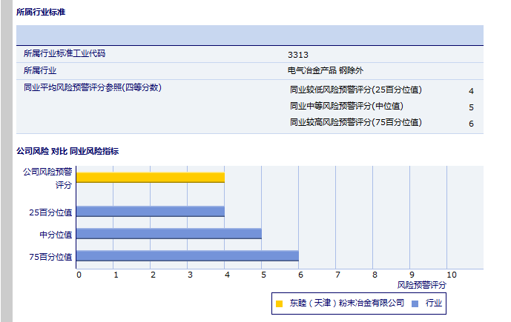Click the 东睦（天津）粉末冶金有限公司 legend label
This screenshot has width=511, height=322.
(x=346, y=303)
